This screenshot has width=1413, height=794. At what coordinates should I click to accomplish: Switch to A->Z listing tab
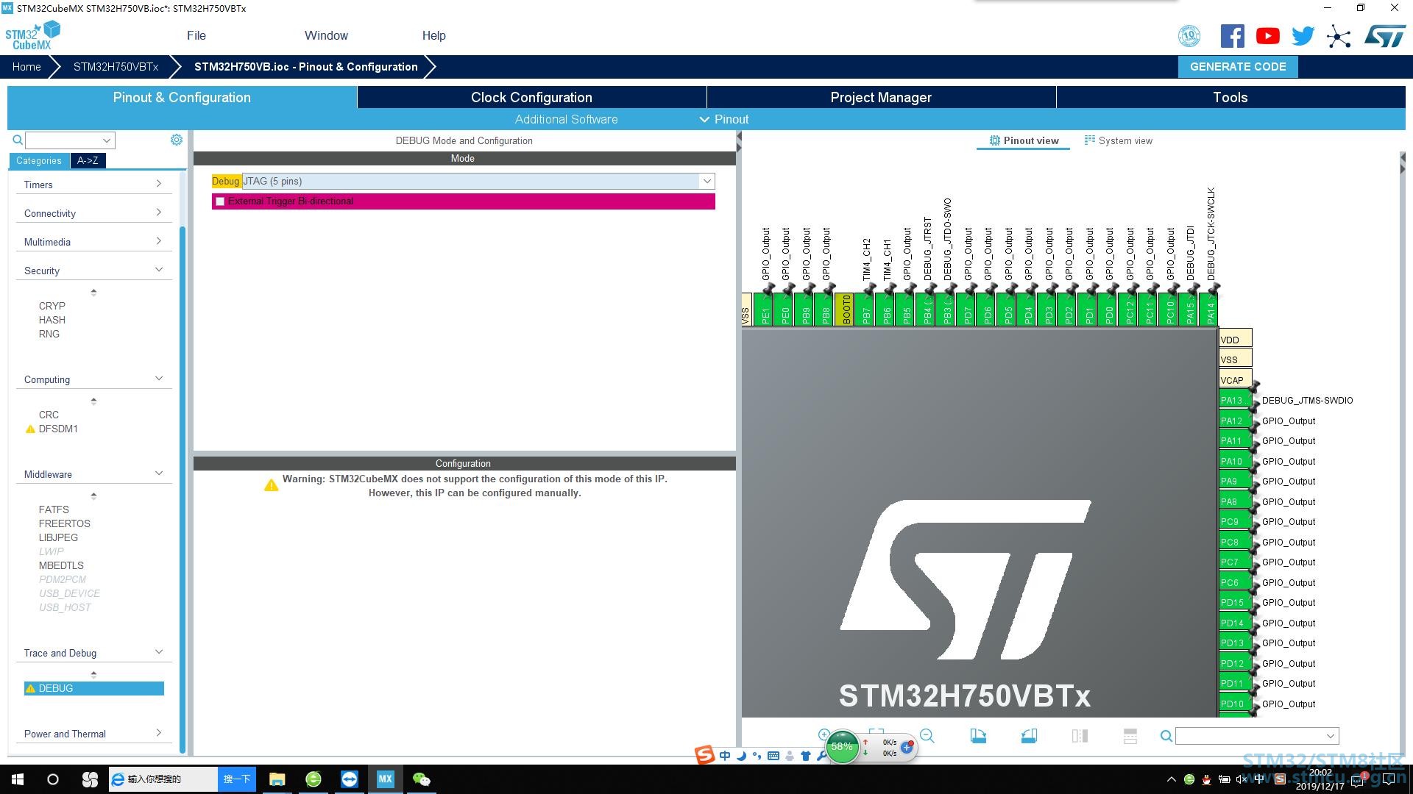[88, 160]
